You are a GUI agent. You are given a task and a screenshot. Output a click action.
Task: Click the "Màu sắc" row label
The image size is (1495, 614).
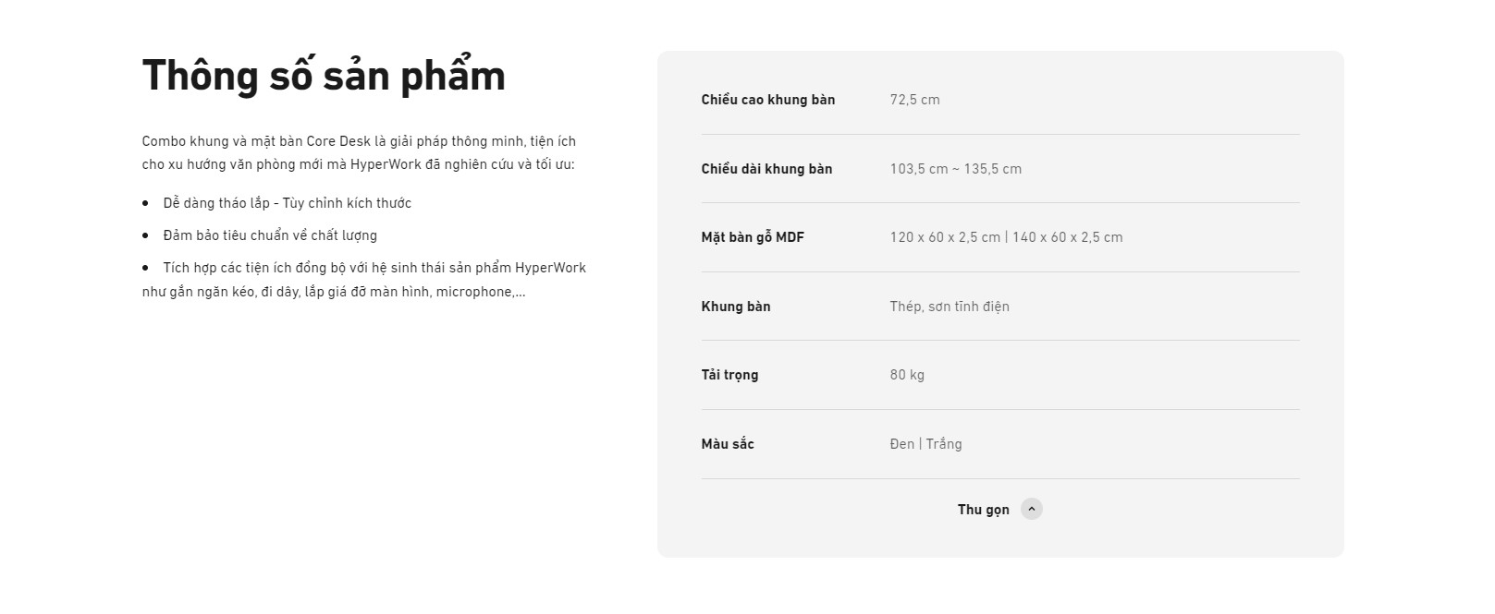pyautogui.click(x=728, y=444)
